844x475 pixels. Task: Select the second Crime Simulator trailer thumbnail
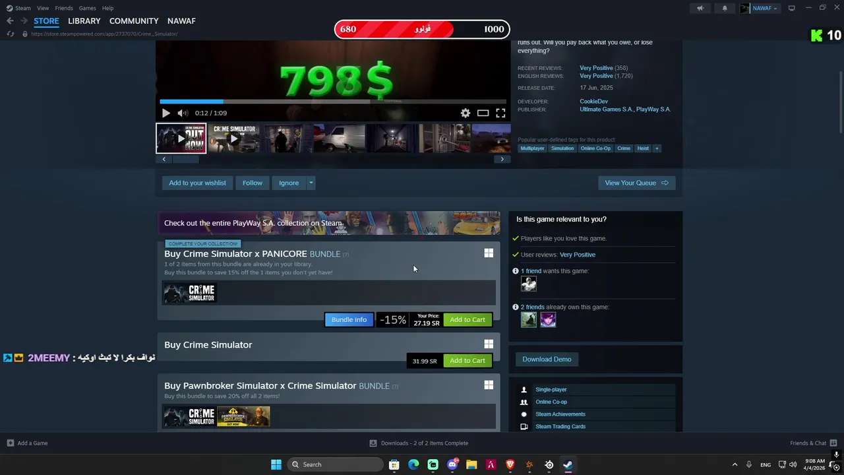point(233,138)
